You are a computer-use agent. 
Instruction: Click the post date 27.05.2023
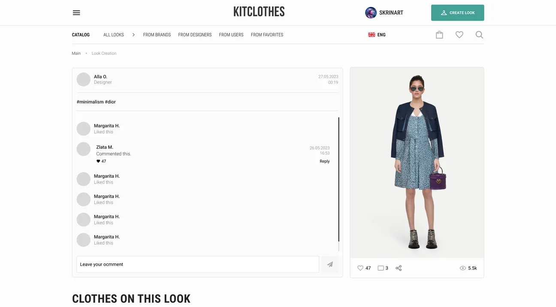pos(328,77)
